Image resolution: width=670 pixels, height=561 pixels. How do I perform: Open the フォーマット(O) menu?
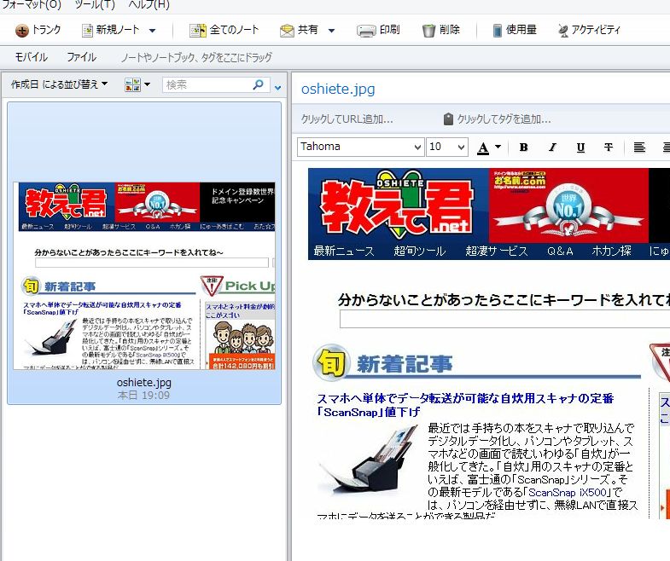click(x=32, y=5)
